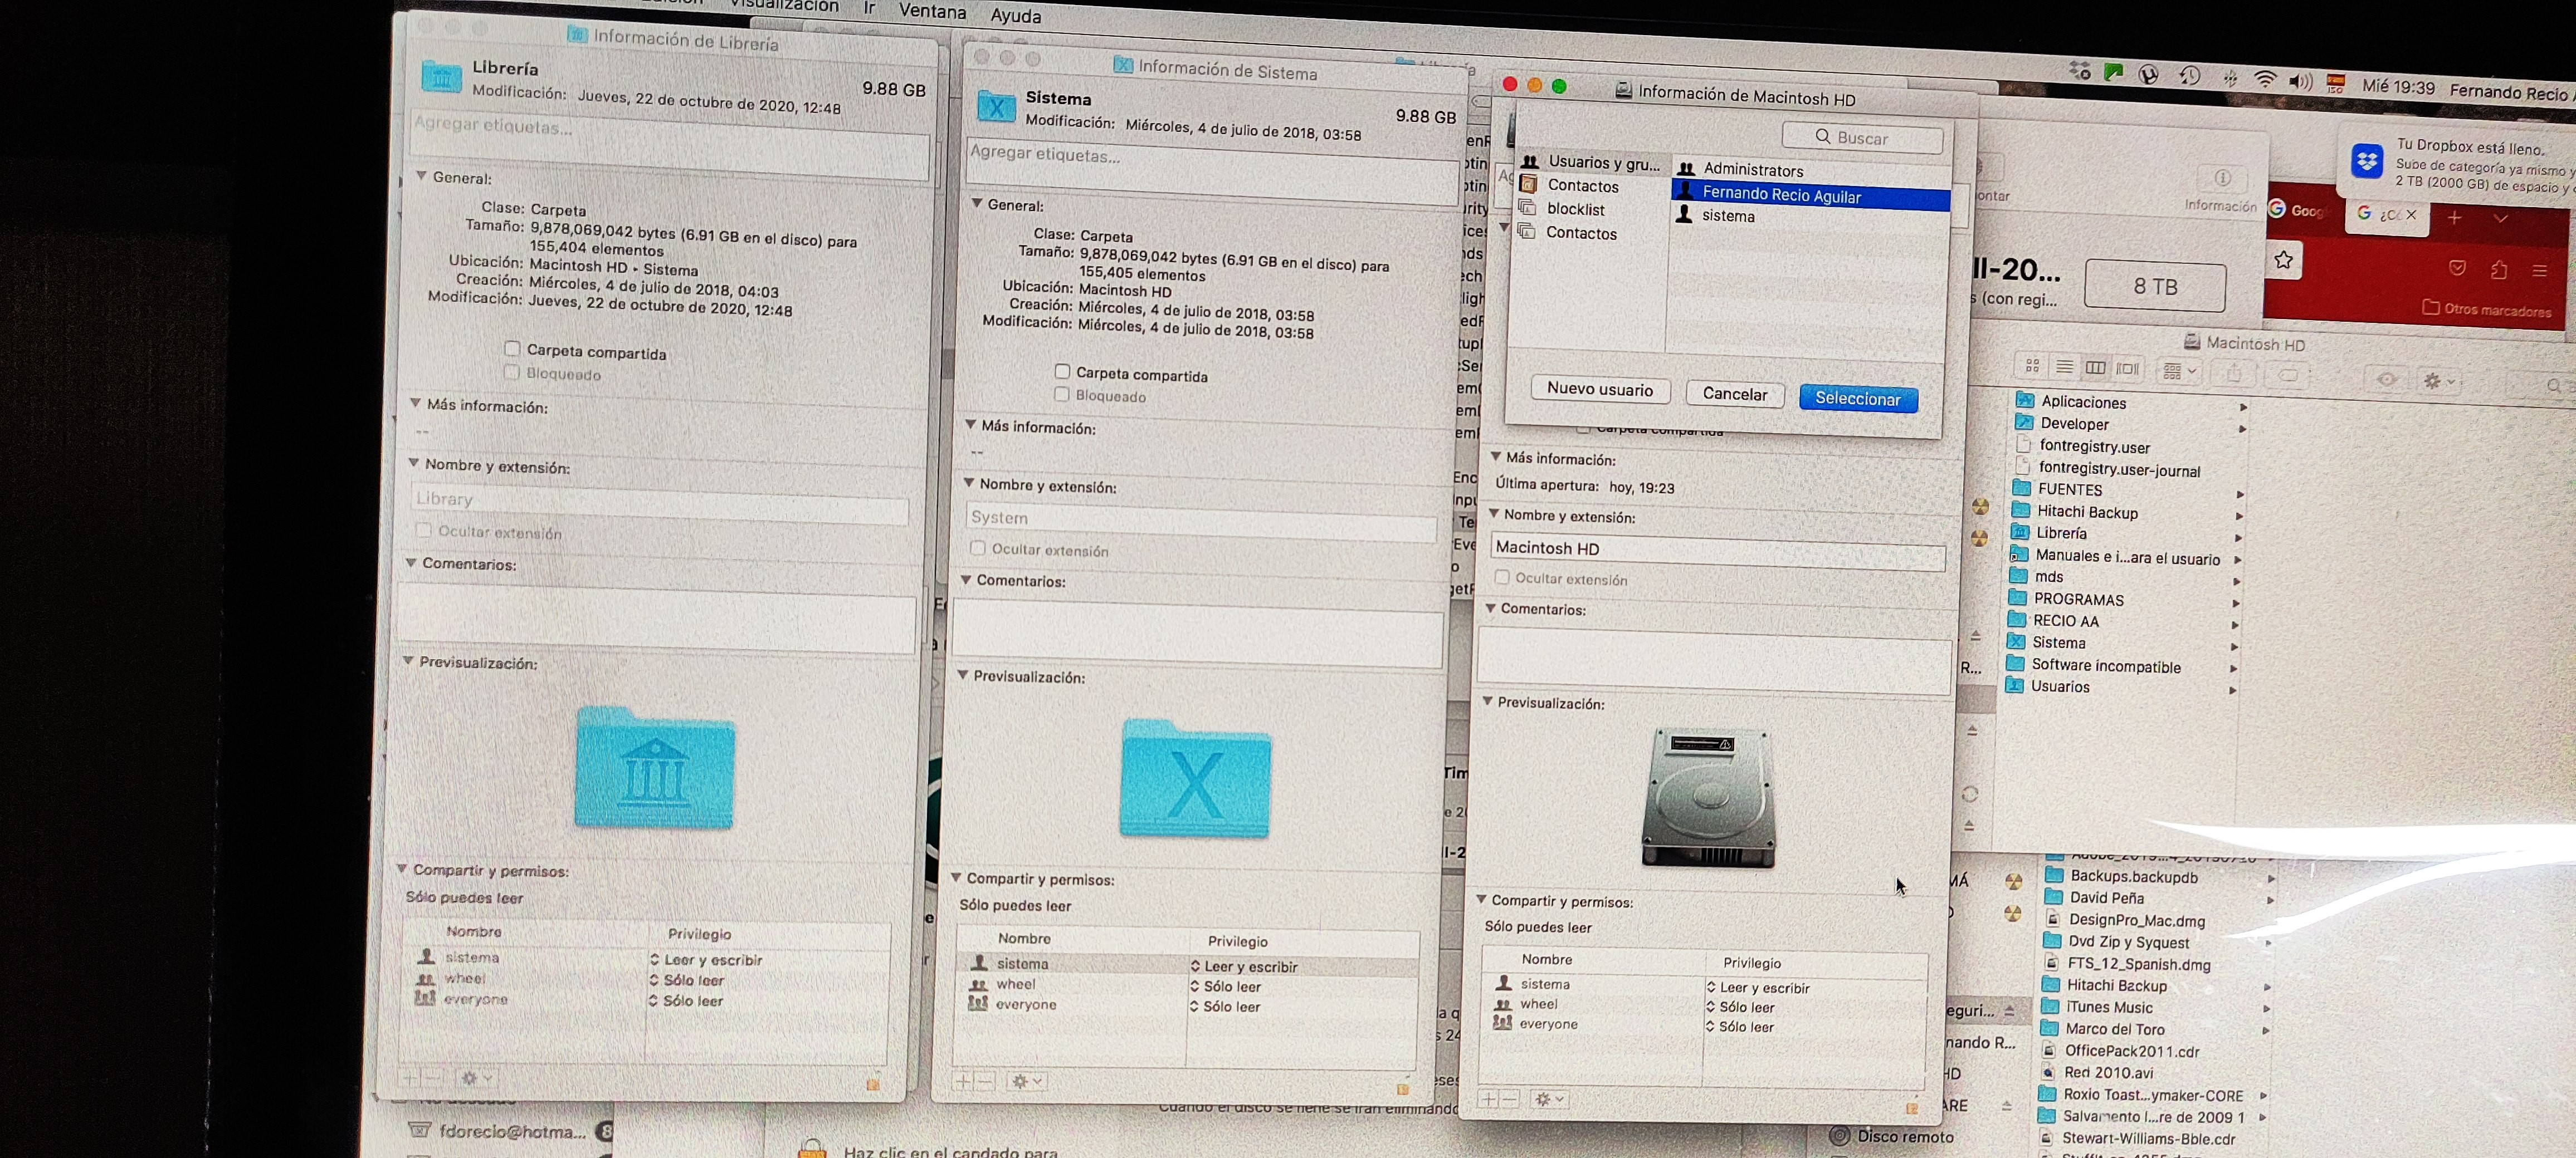
Task: Click the Información toolbar icon
Action: coord(2221,179)
